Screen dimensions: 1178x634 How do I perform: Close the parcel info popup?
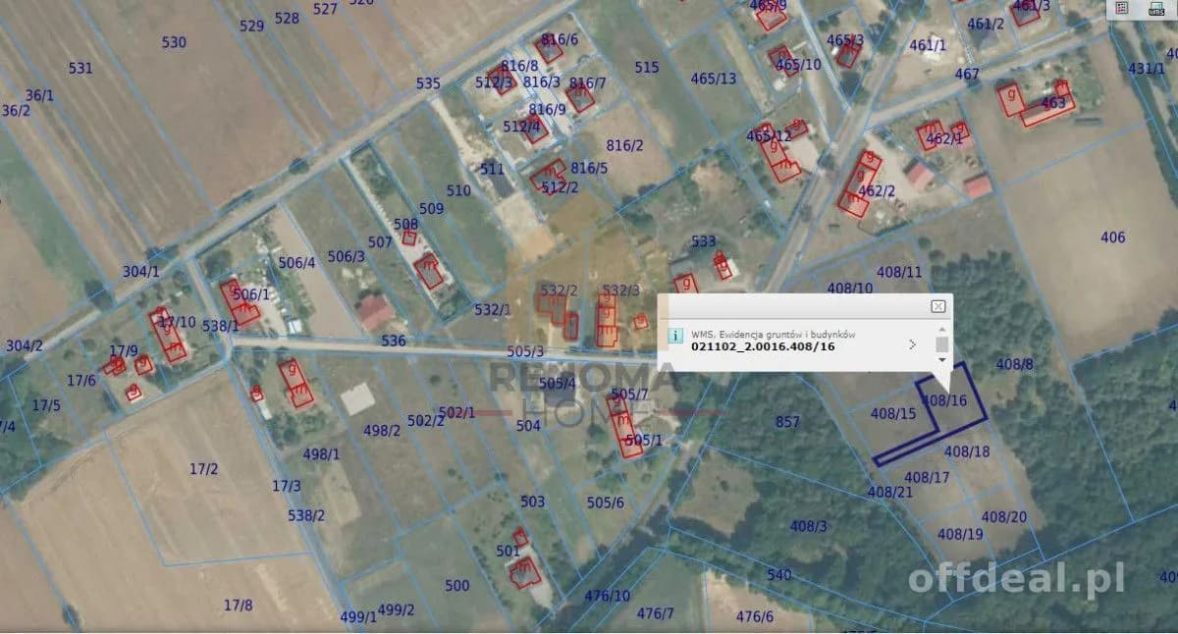[x=937, y=306]
